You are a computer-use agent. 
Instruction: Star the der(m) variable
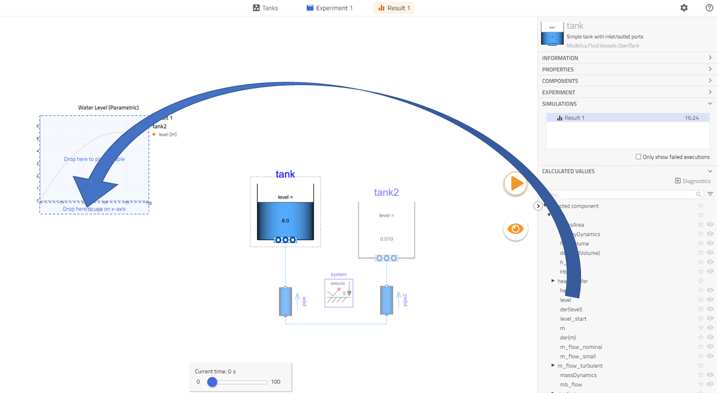pos(701,338)
